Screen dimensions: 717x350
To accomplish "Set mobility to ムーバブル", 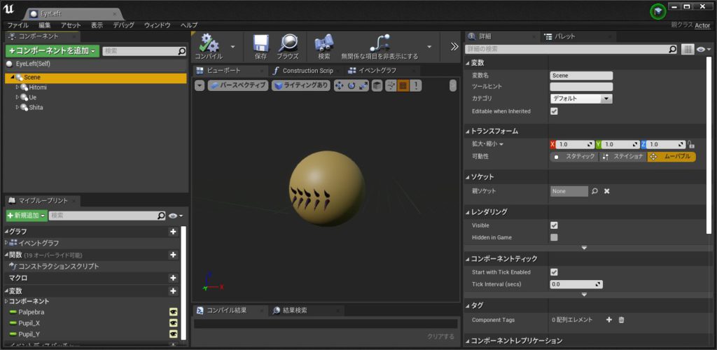I will 671,157.
